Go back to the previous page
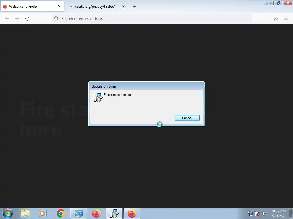The width and height of the screenshot is (293, 219). tap(7, 19)
